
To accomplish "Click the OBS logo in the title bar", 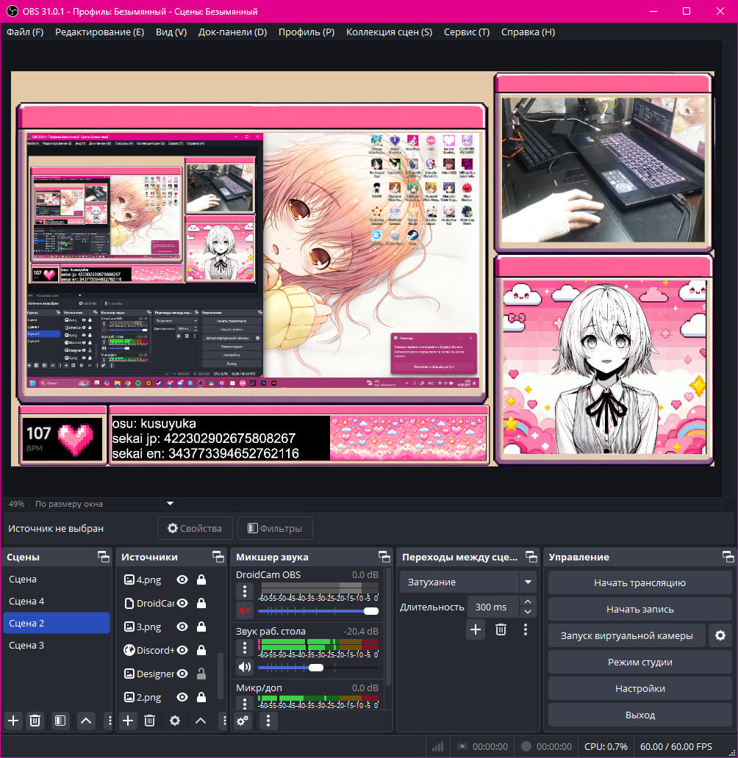I will 12,11.
